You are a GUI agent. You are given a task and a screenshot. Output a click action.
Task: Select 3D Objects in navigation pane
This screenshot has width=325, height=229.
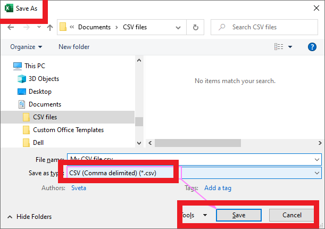pos(44,79)
